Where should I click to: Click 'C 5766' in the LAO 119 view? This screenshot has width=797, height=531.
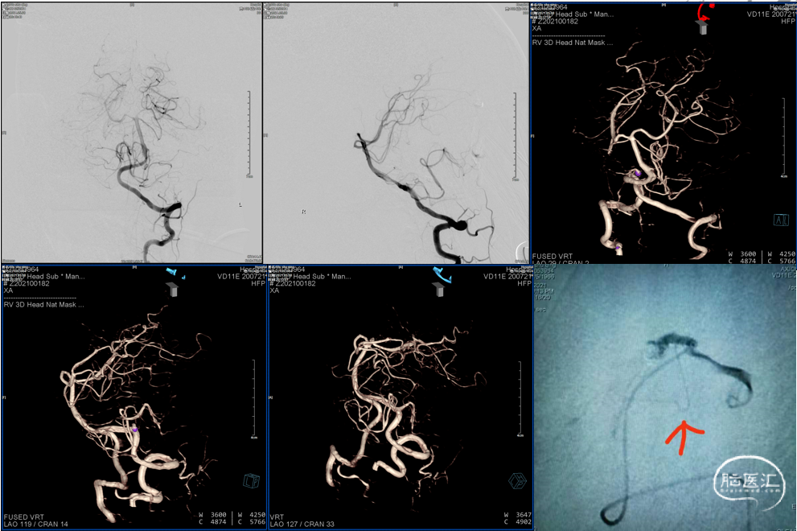point(252,522)
